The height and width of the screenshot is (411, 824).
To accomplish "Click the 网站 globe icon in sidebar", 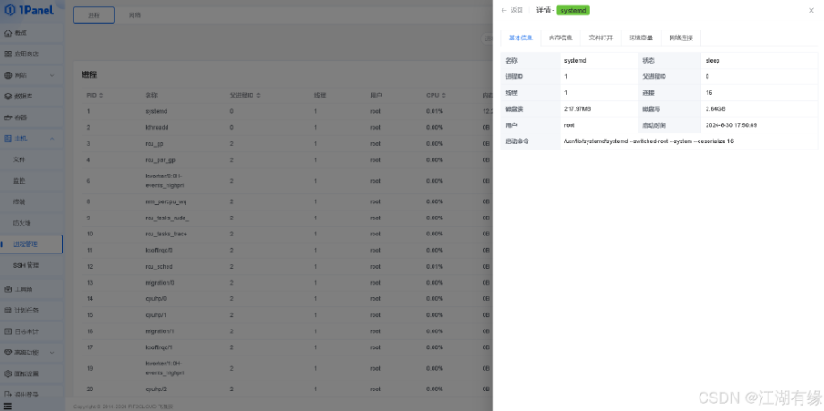I will [8, 75].
